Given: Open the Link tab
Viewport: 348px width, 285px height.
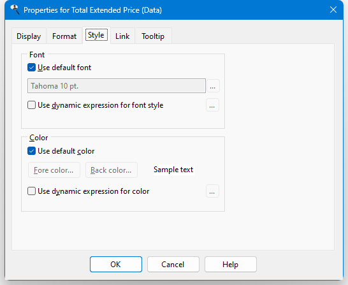Looking at the screenshot, I should 122,36.
